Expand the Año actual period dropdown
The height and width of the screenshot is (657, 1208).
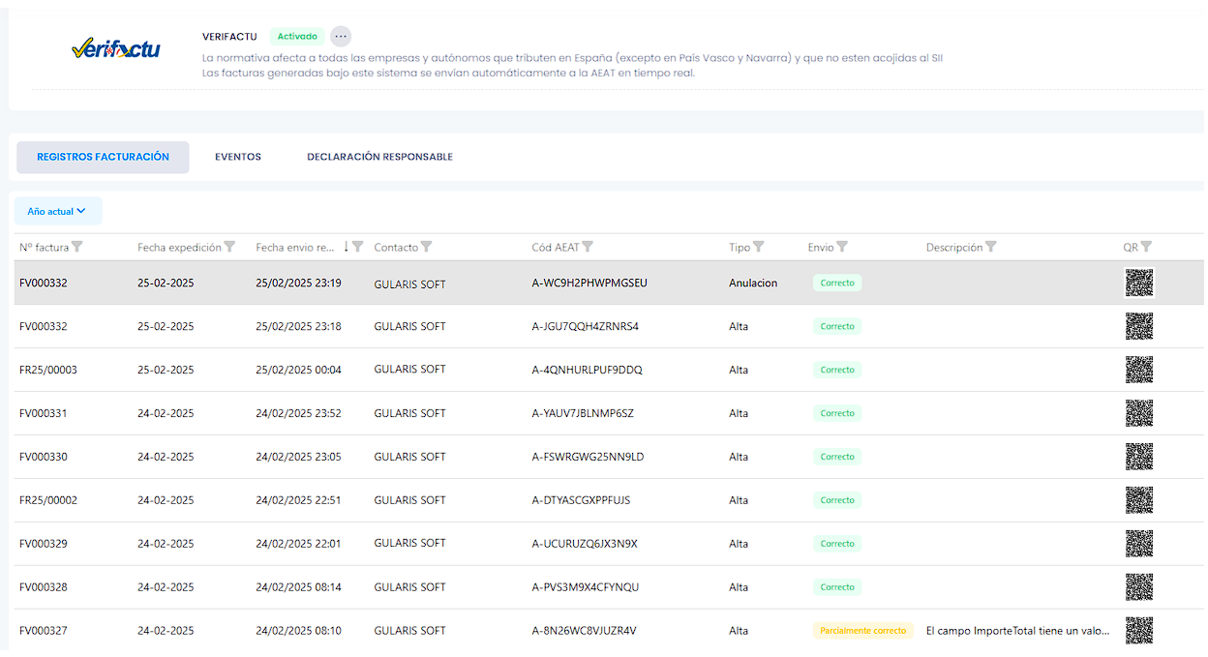tap(57, 211)
